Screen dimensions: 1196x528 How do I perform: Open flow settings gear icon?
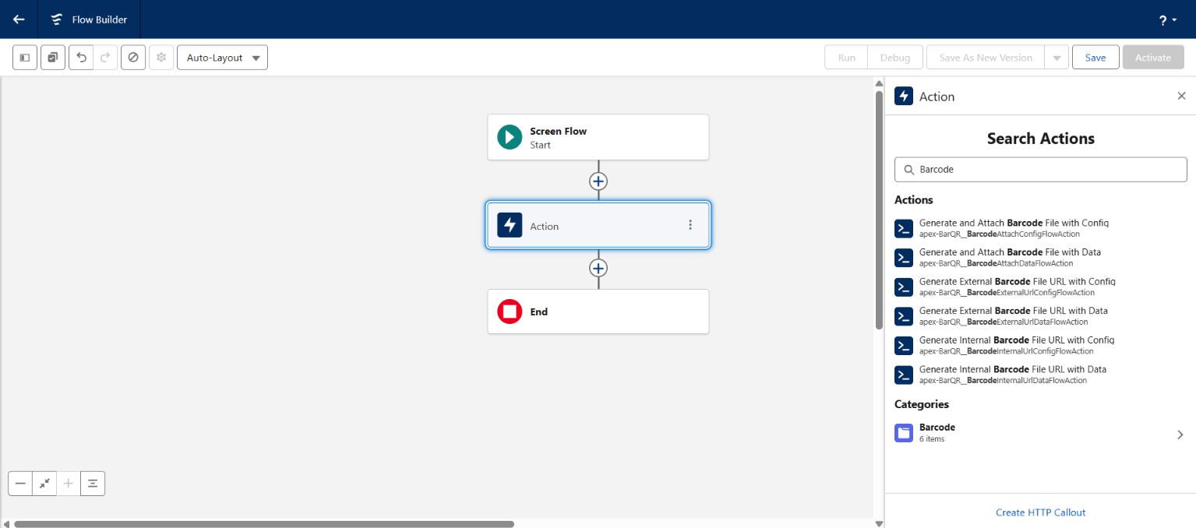click(161, 58)
